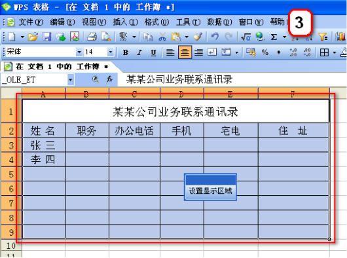The height and width of the screenshot is (258, 347).
Task: Insert formula with square root icon
Action: pos(246,37)
